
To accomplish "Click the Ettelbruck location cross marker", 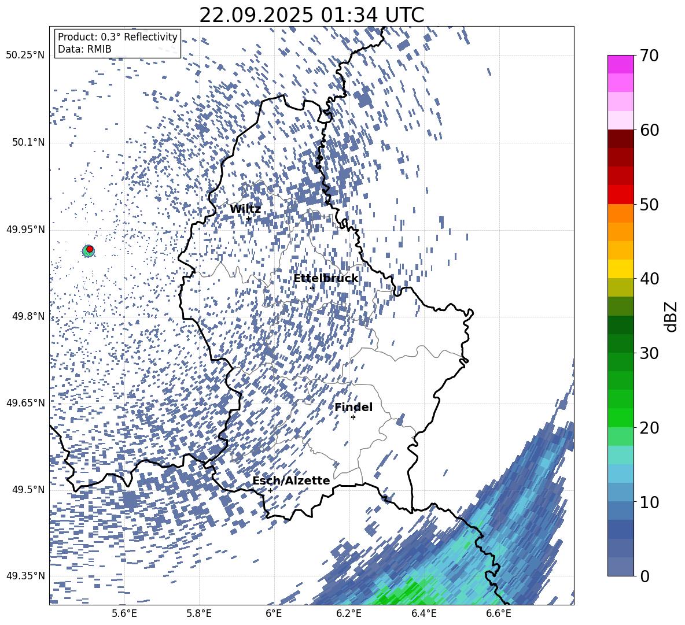I will coord(312,288).
